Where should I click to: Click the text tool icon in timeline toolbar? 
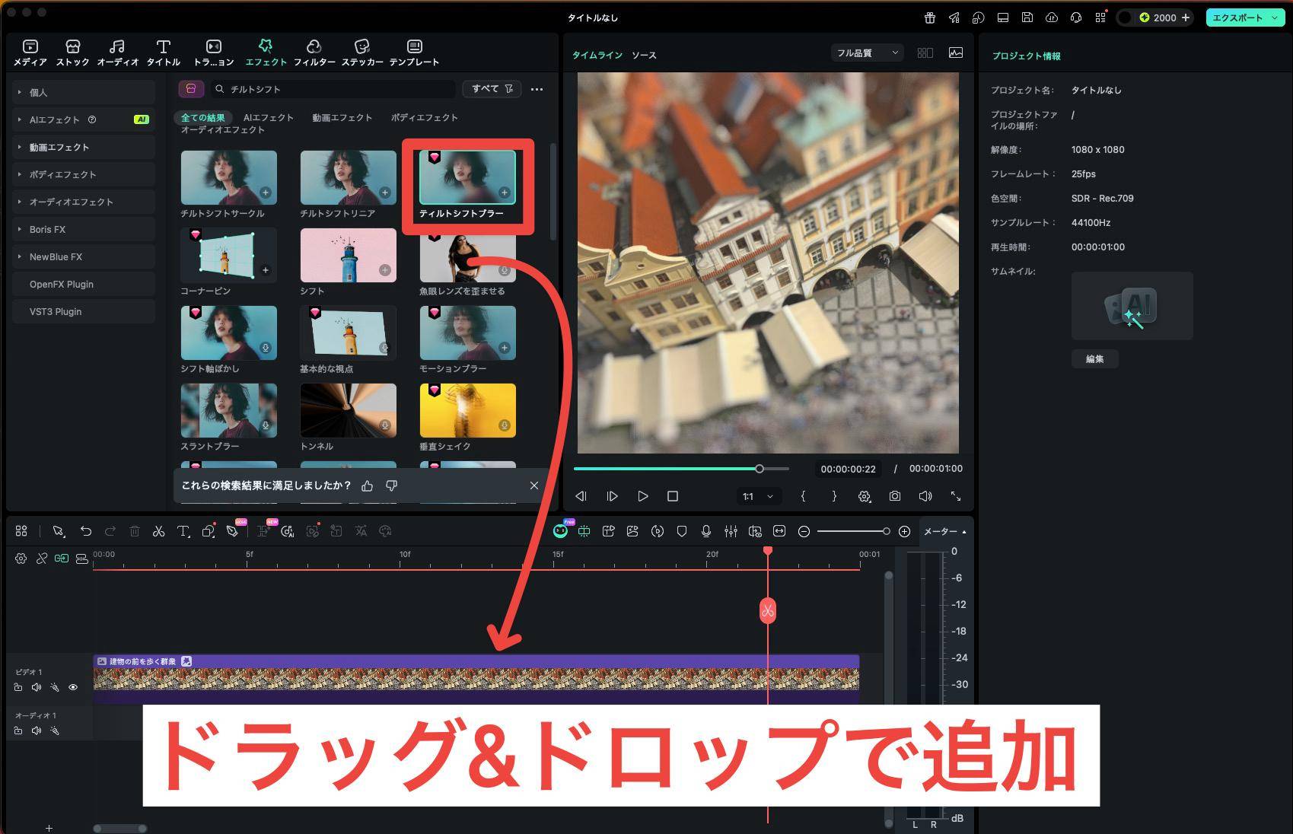tap(183, 531)
